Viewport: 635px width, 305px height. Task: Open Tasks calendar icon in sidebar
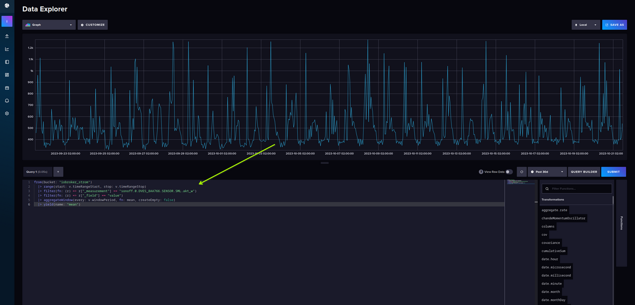(x=7, y=88)
